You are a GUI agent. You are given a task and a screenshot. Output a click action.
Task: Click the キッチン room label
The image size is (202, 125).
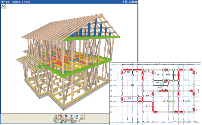(186, 80)
